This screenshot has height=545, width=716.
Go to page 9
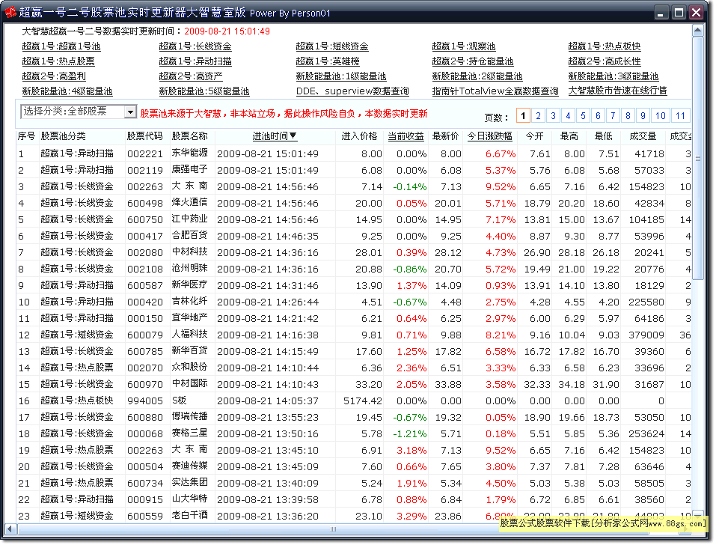(x=643, y=115)
